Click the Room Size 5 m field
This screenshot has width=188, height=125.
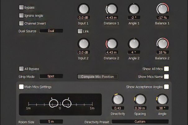51,122
